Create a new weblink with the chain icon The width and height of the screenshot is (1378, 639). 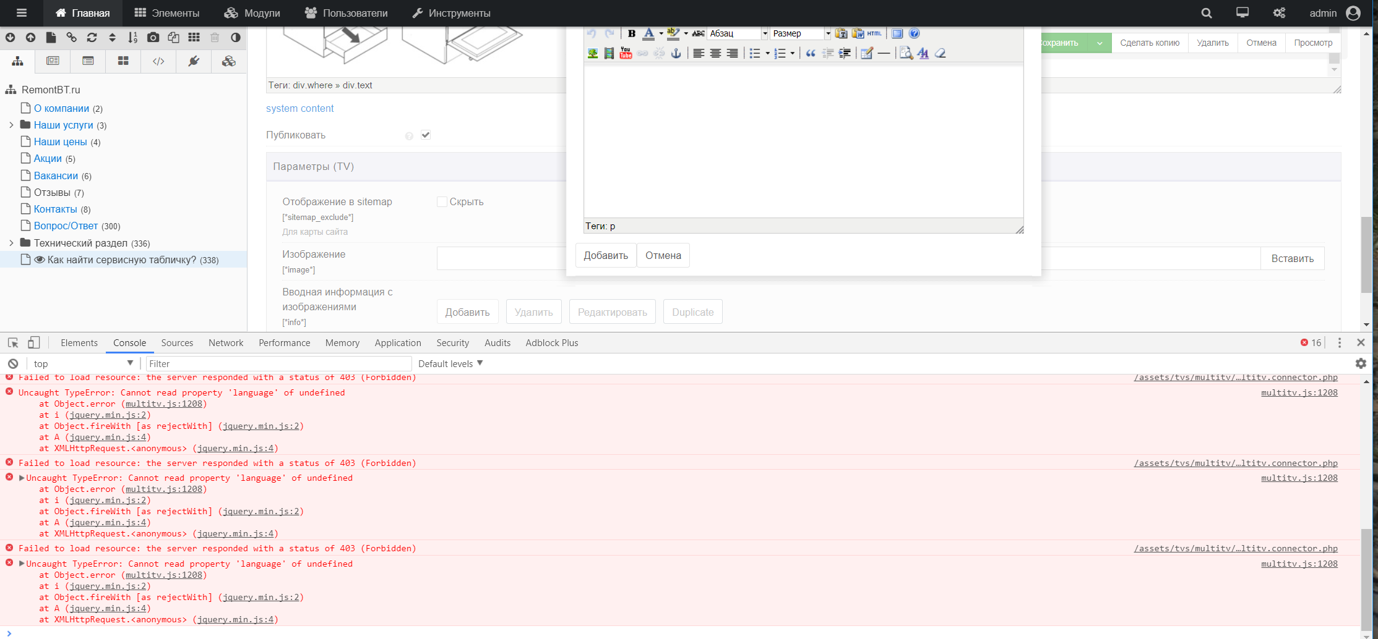71,38
